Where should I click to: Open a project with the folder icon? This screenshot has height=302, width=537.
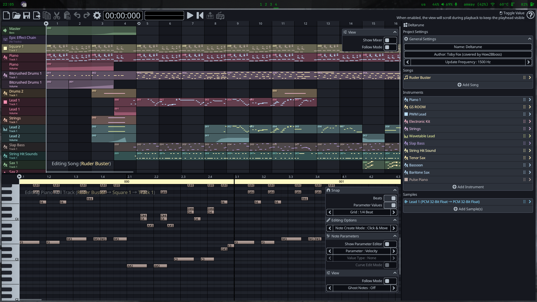17,16
